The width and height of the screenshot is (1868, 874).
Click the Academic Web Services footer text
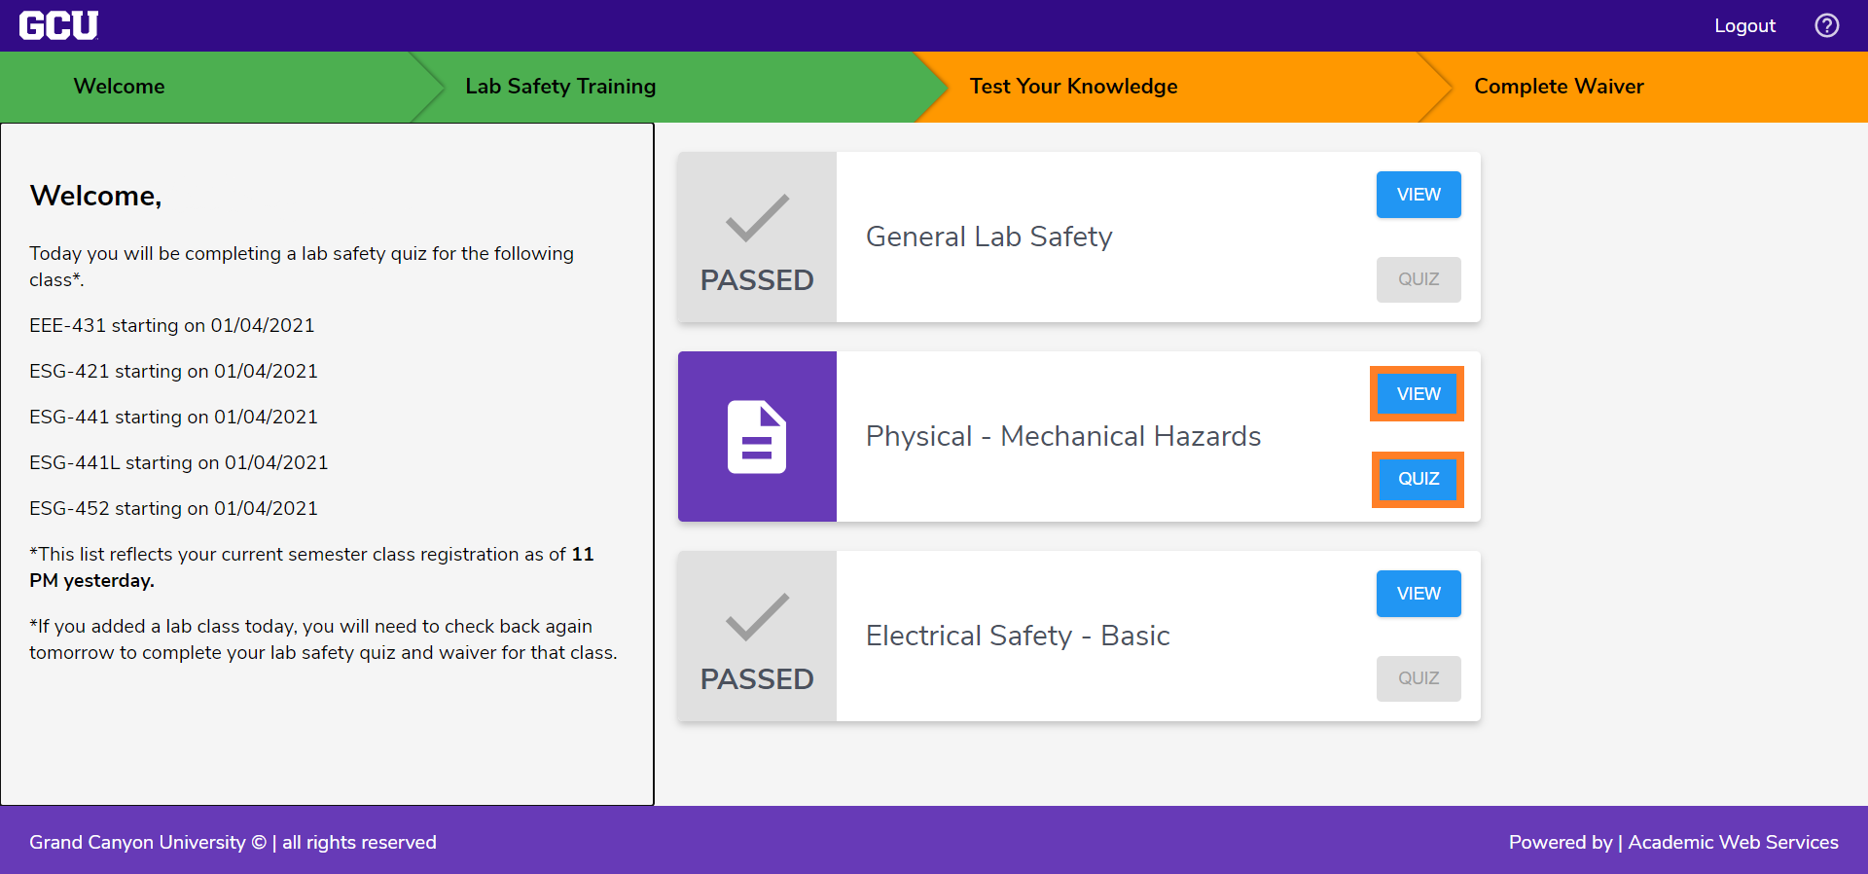pos(1733,842)
